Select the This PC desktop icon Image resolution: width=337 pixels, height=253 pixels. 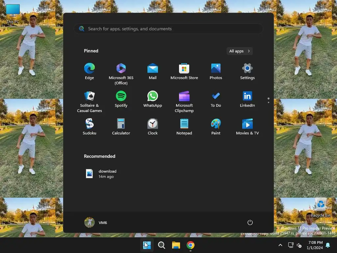(13, 14)
